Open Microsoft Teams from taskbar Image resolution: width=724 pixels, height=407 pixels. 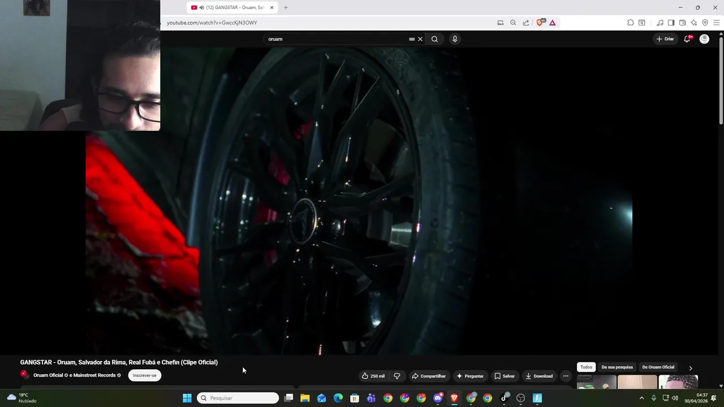371,398
